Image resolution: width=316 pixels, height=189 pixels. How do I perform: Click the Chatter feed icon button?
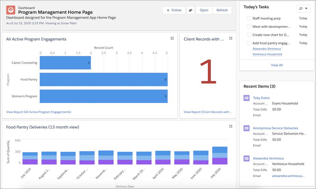coord(191,10)
